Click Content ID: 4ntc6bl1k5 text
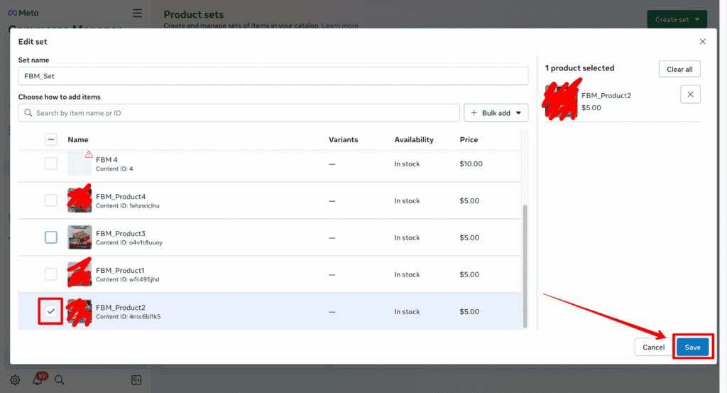The height and width of the screenshot is (393, 727). (x=128, y=316)
